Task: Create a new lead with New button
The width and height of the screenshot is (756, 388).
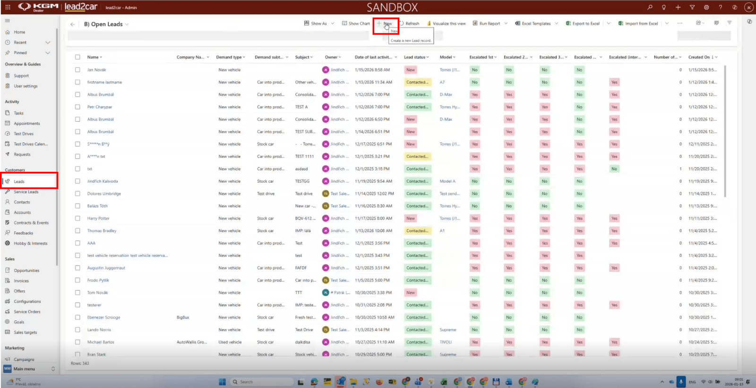Action: point(385,23)
